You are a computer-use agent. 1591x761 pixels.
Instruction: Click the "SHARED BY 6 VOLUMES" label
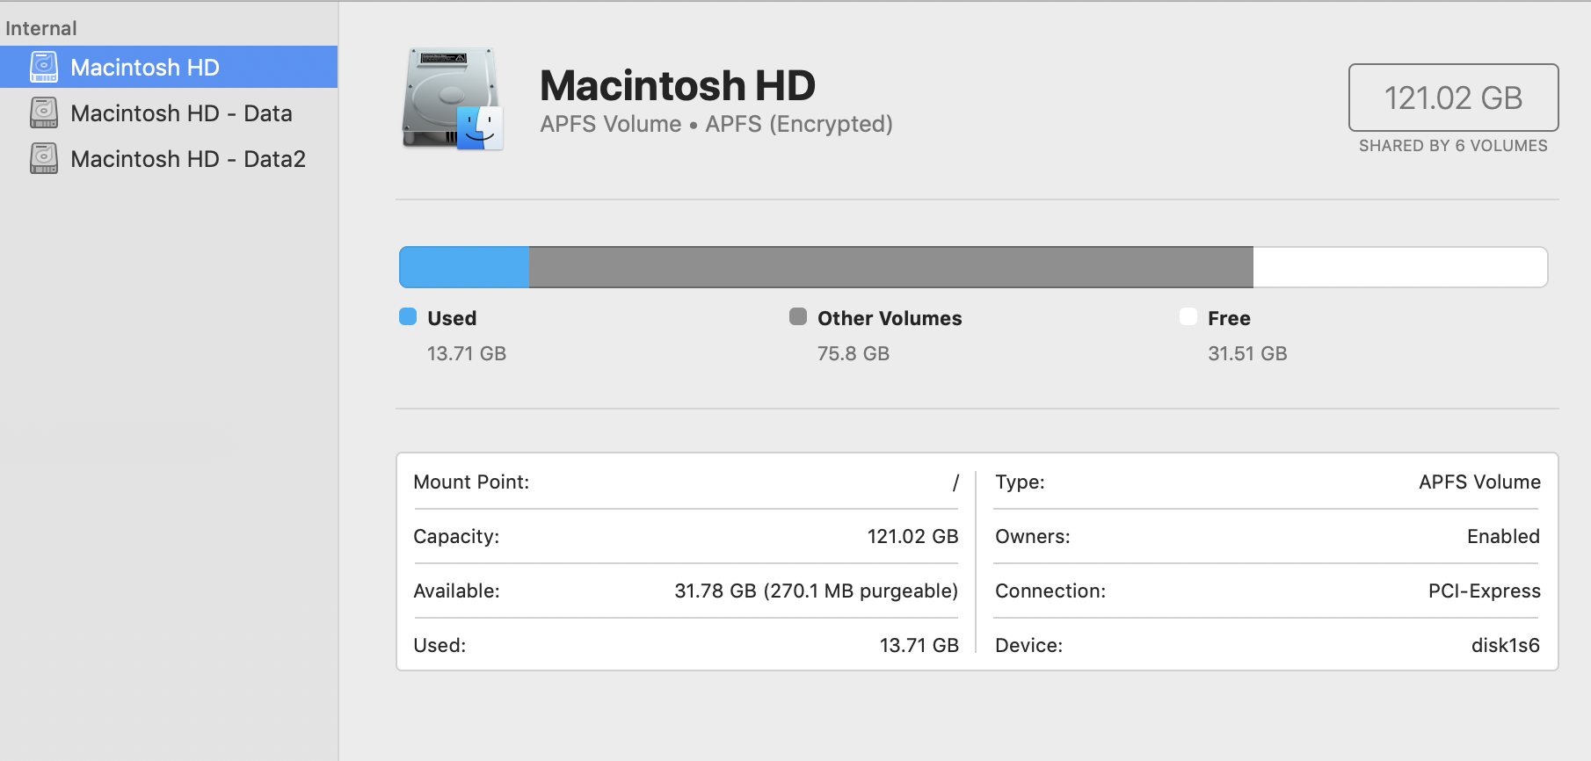point(1453,146)
